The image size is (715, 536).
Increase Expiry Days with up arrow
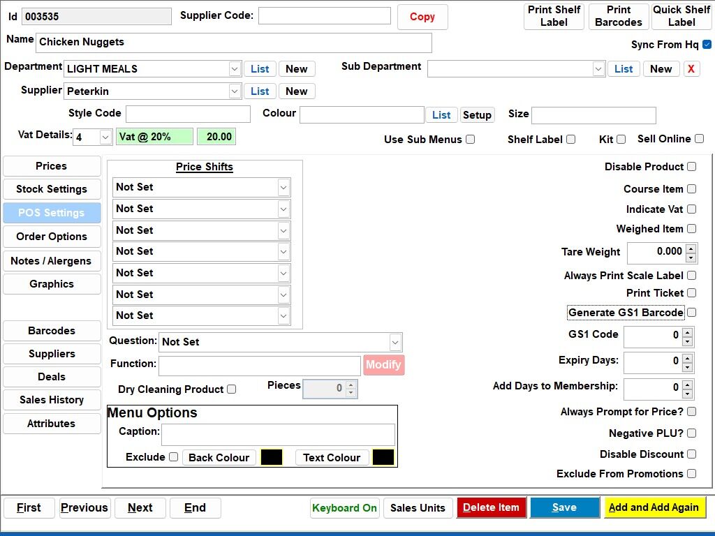[687, 358]
